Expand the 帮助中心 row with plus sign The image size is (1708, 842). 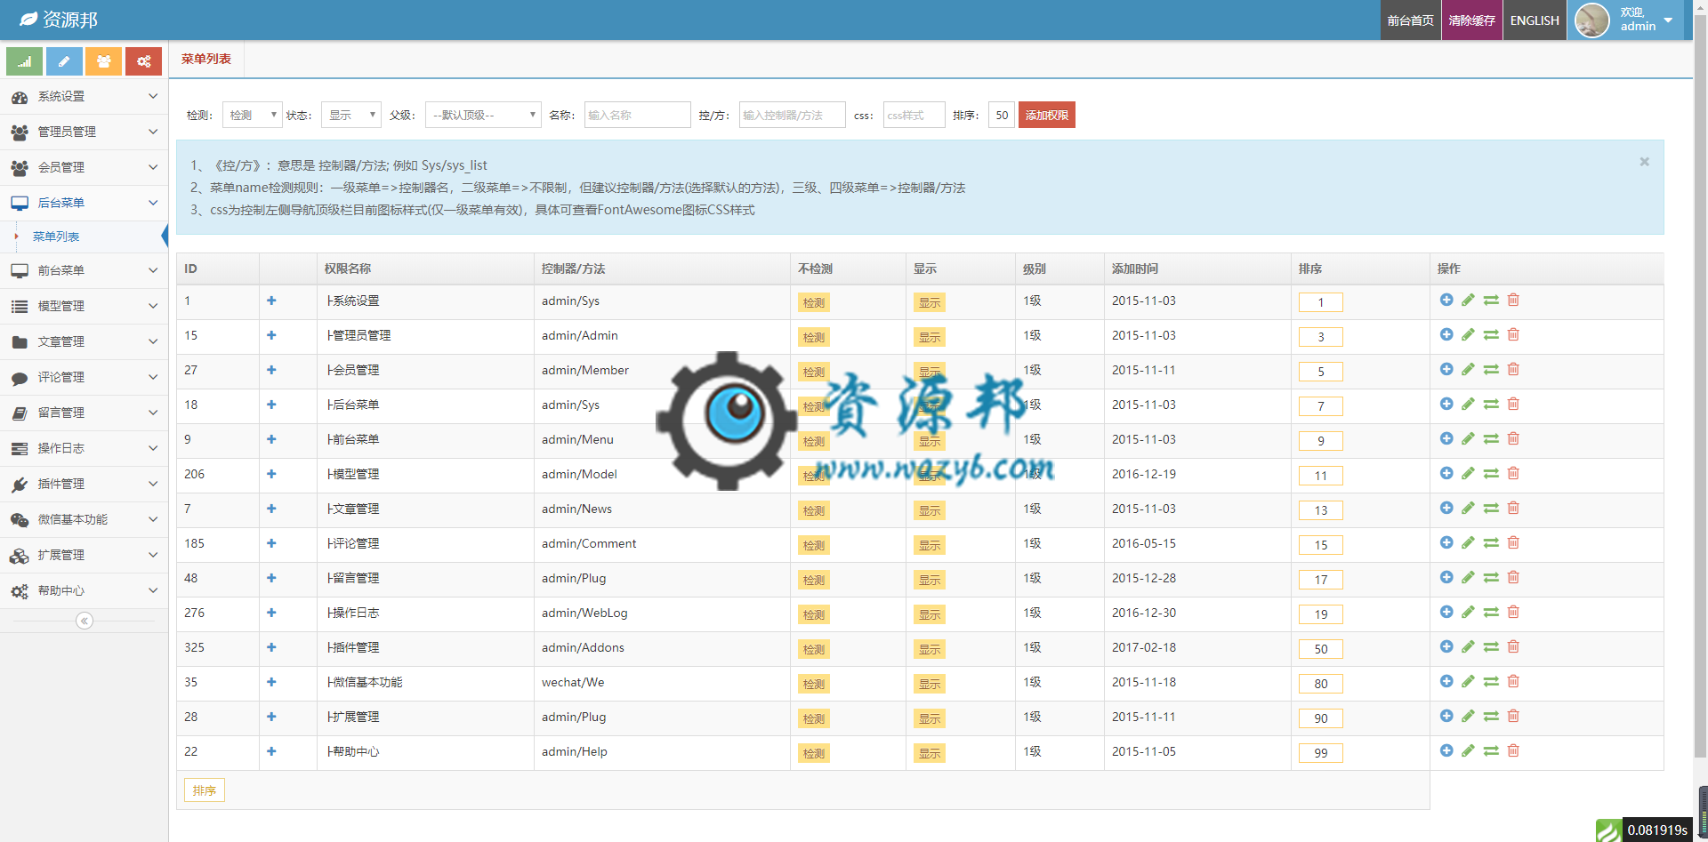271,751
